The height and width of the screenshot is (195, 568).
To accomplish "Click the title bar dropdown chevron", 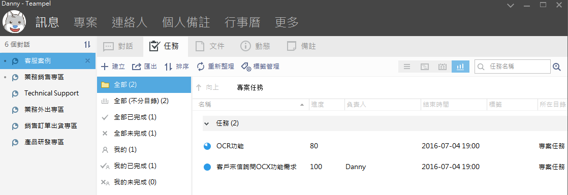I will (x=511, y=5).
